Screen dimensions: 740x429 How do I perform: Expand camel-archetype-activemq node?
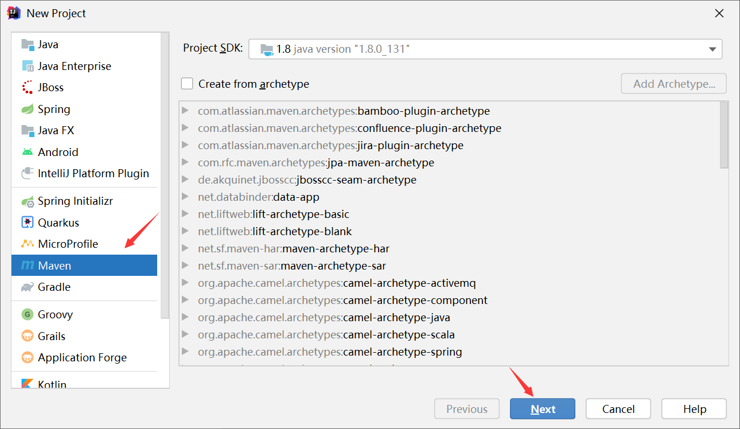tap(185, 283)
